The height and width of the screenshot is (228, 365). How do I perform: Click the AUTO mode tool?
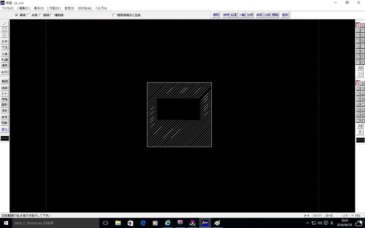pos(4,72)
